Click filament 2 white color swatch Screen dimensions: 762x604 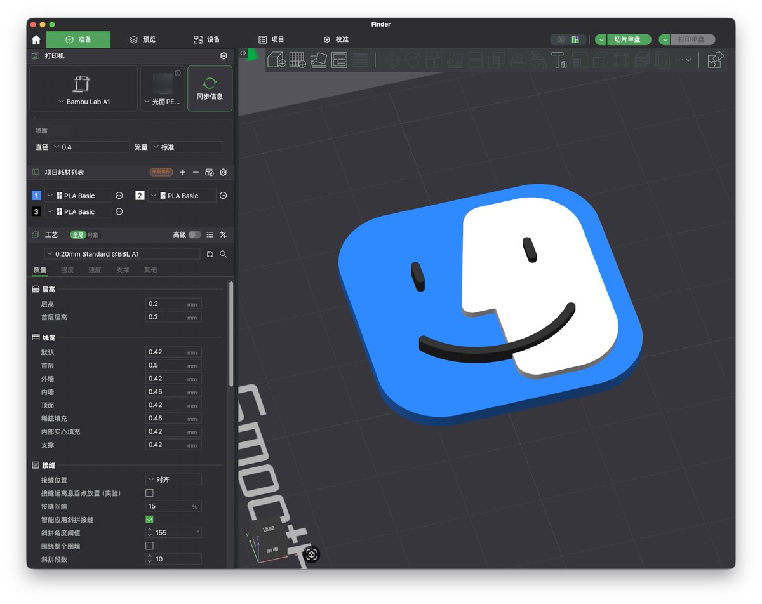click(x=140, y=196)
